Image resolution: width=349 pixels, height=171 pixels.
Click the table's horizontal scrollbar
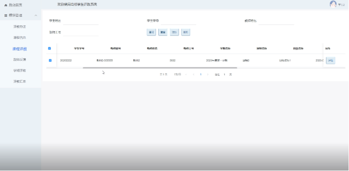click(x=160, y=67)
